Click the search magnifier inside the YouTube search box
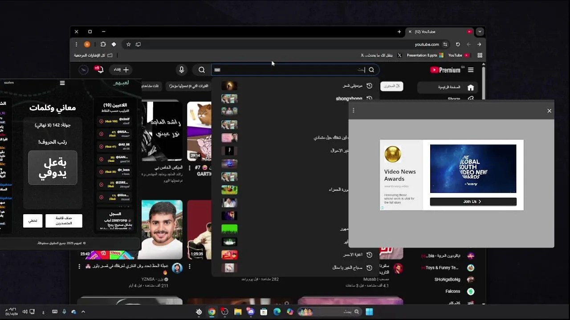Image resolution: width=570 pixels, height=320 pixels. coord(371,70)
